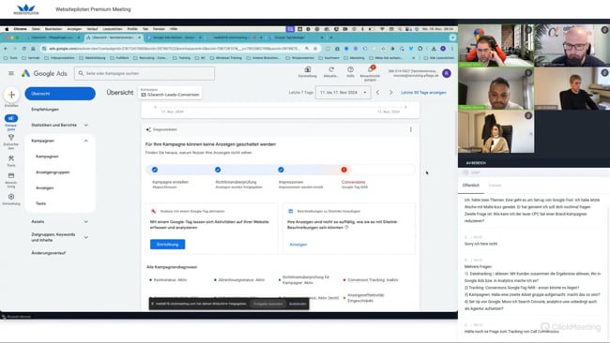Open the Abrechnung card icon in rail
The height and width of the screenshot is (343, 610).
coord(11,176)
